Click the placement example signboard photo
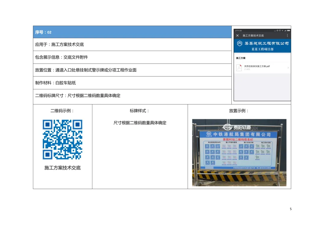Image resolution: width=325 pixels, height=230 pixels. [239, 152]
